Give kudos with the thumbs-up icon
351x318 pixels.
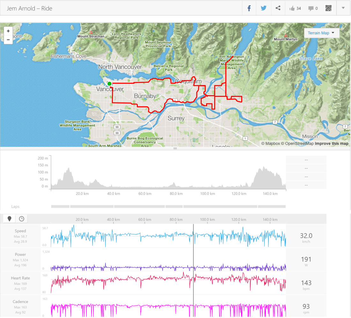(x=292, y=8)
